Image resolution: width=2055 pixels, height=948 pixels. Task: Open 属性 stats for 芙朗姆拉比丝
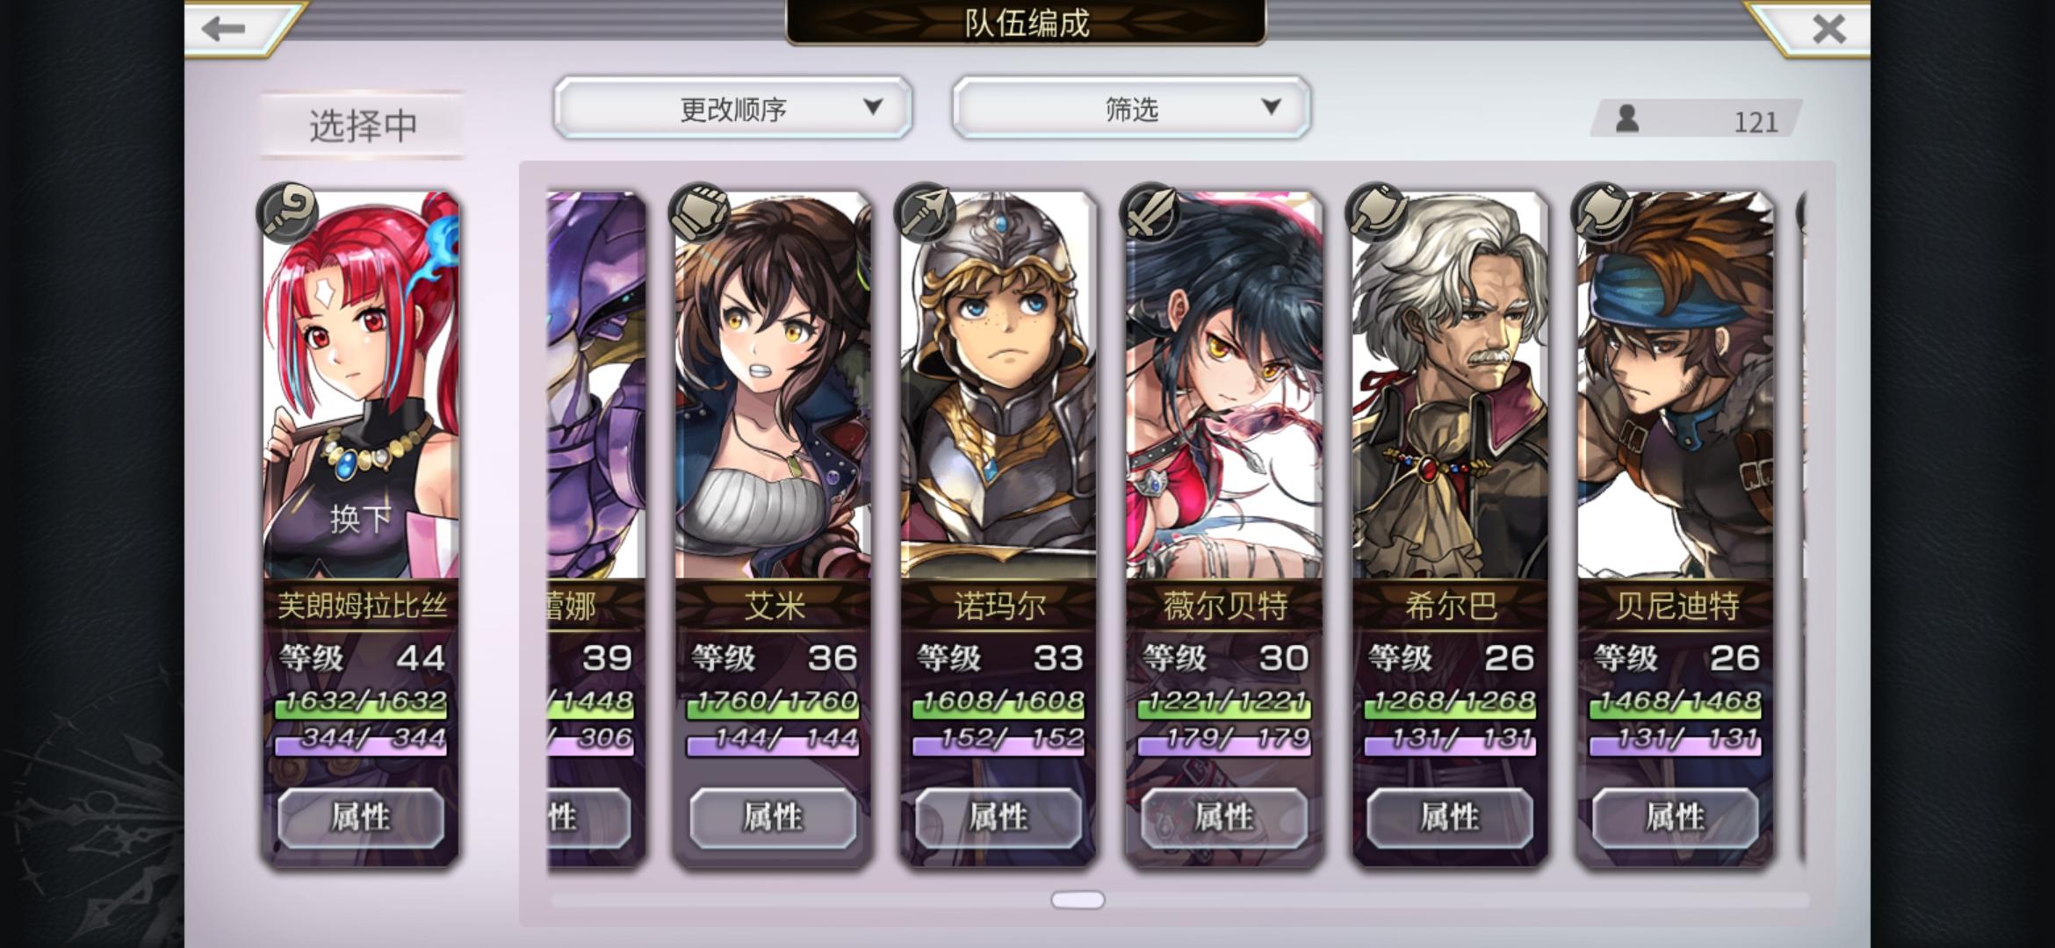pos(361,817)
